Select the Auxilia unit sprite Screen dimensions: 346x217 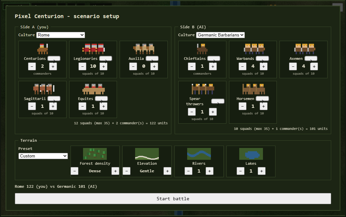pos(144,49)
